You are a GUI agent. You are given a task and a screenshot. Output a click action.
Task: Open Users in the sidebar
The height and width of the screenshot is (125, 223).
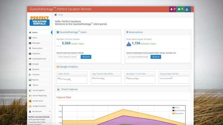[34, 38]
